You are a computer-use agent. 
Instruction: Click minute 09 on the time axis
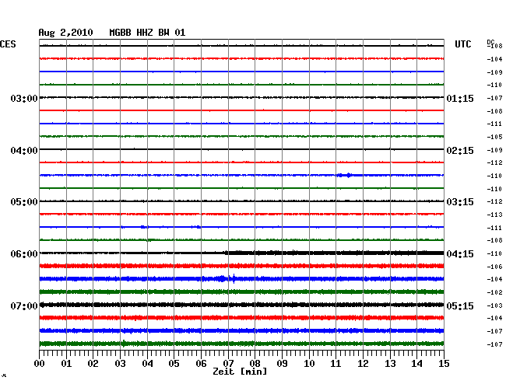point(282,364)
